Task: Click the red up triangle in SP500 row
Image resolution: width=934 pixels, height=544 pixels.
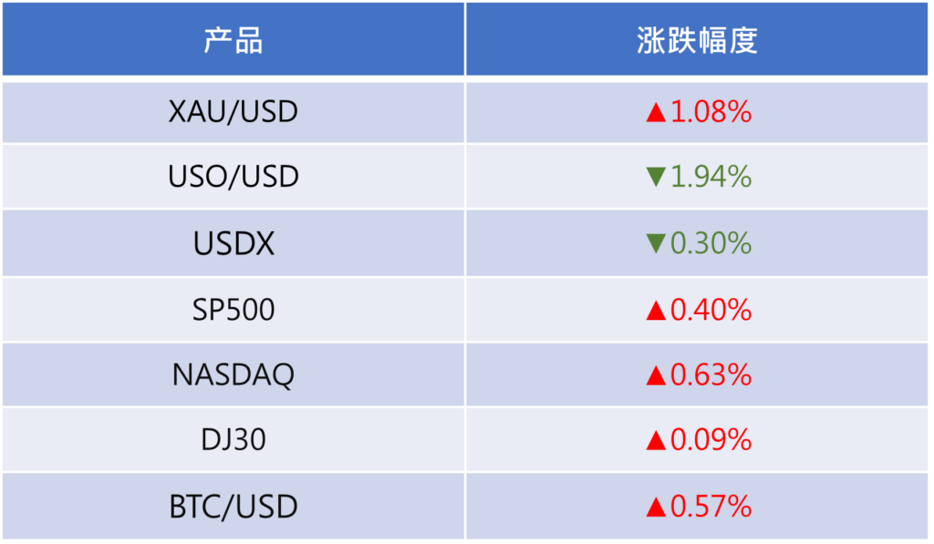Action: point(656,311)
